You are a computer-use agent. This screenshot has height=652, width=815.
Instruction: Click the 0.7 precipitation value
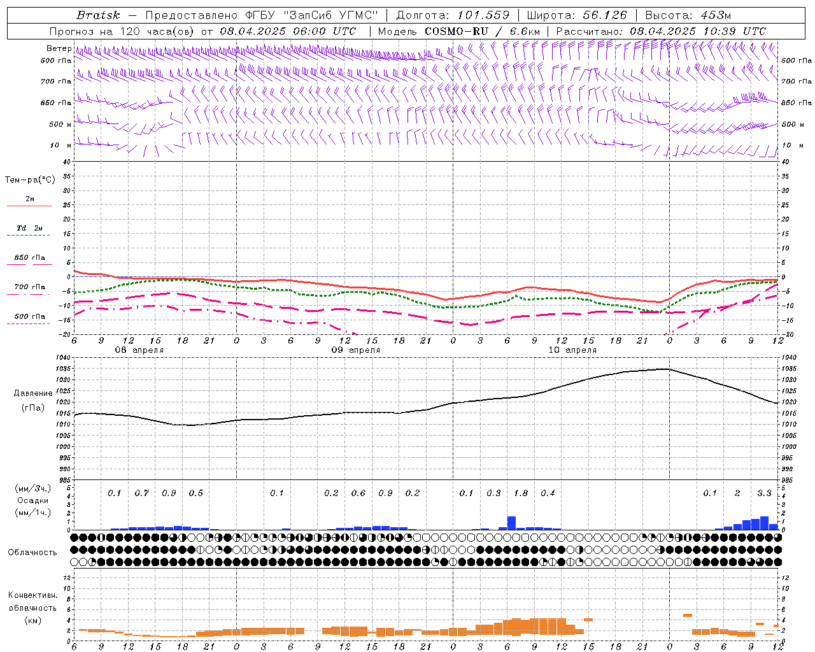click(141, 493)
